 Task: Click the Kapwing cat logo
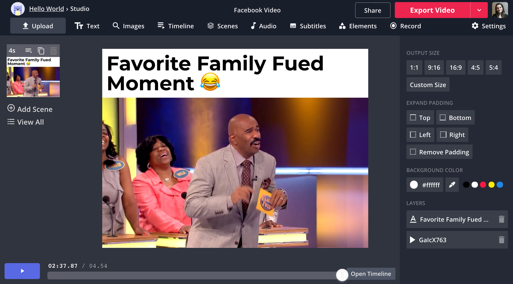18,9
